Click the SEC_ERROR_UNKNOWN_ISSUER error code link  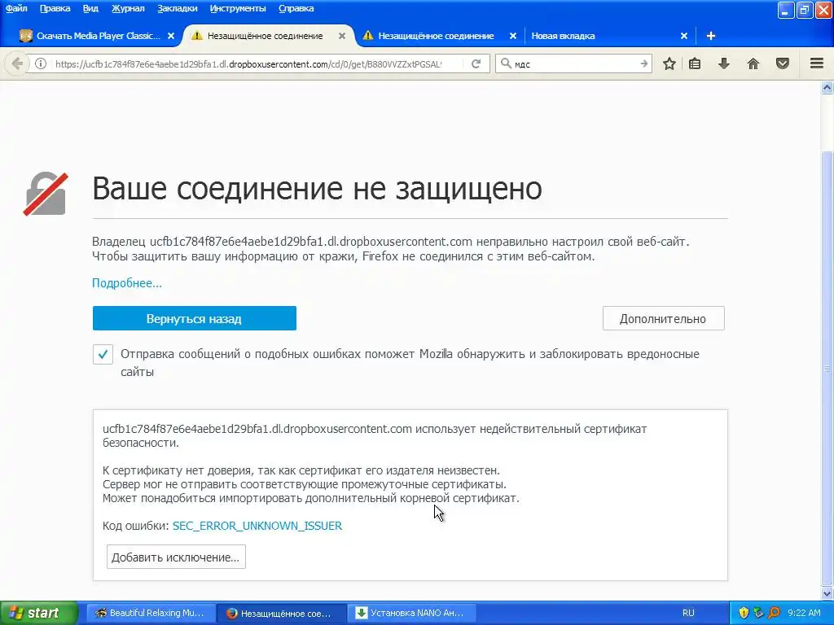257,526
